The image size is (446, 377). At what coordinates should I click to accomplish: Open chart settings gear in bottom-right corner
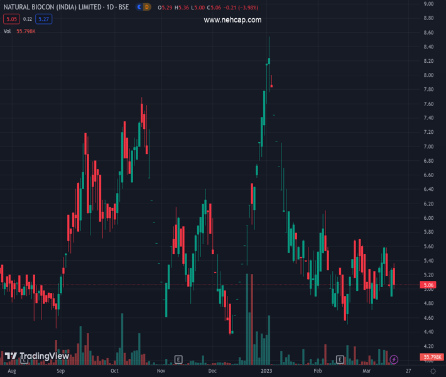coord(433,371)
